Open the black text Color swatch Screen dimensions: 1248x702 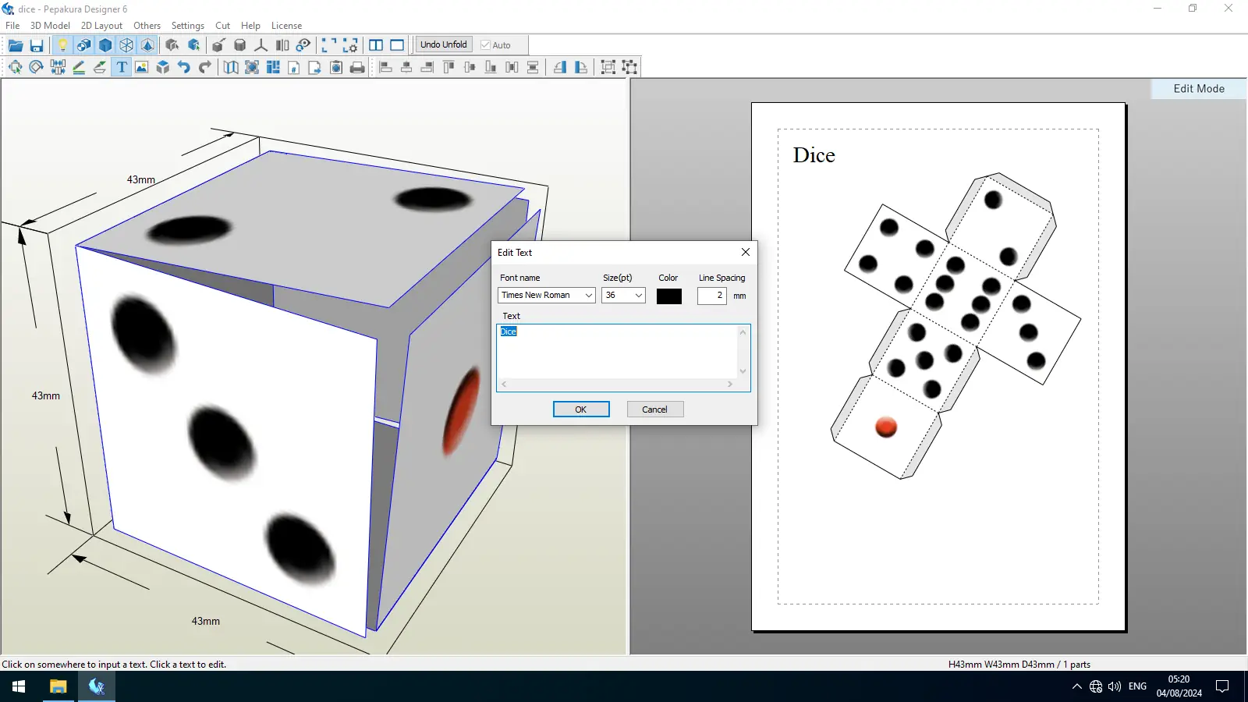coord(669,296)
